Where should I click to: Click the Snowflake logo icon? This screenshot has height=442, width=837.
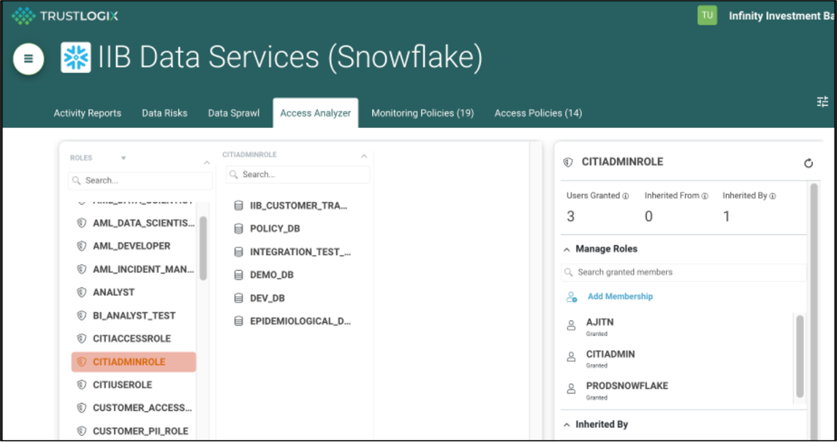[x=76, y=58]
